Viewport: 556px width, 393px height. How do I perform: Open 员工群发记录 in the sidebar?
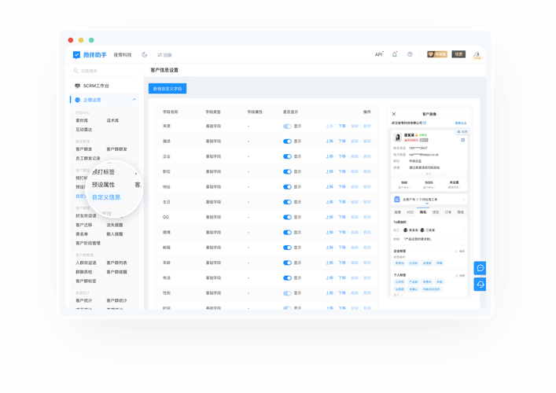(88, 159)
